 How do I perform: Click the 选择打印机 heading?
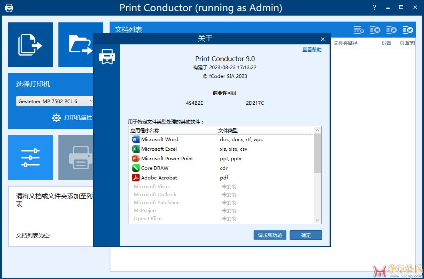point(33,84)
